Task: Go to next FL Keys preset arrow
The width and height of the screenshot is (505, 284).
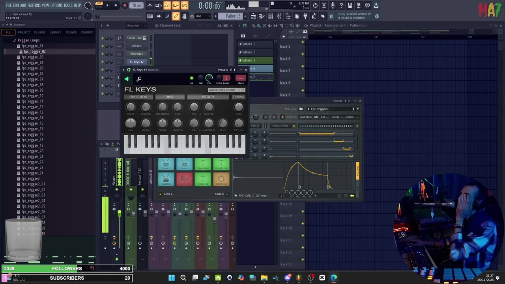Action: [x=235, y=70]
